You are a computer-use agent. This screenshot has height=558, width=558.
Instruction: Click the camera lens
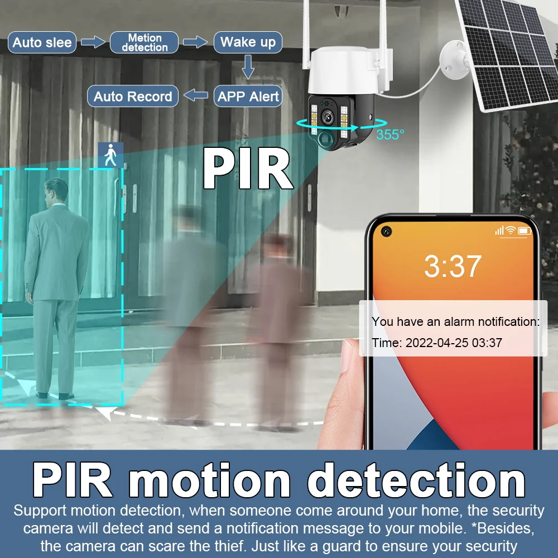(328, 116)
